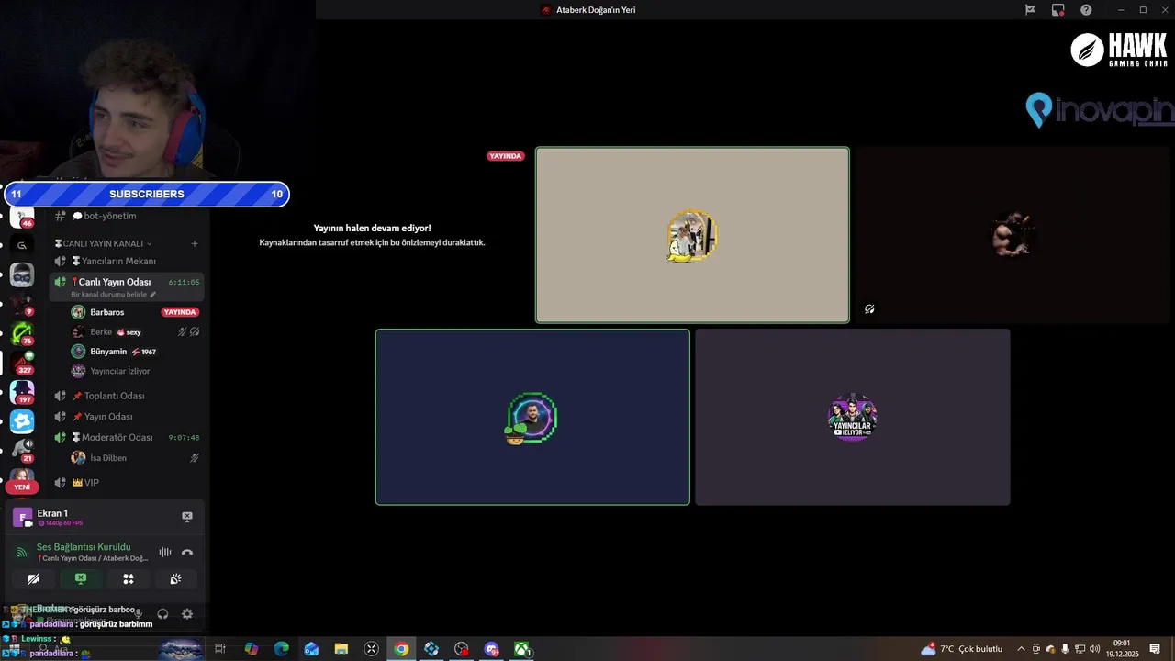Open taskbar clock showing 09:01

click(x=1122, y=648)
